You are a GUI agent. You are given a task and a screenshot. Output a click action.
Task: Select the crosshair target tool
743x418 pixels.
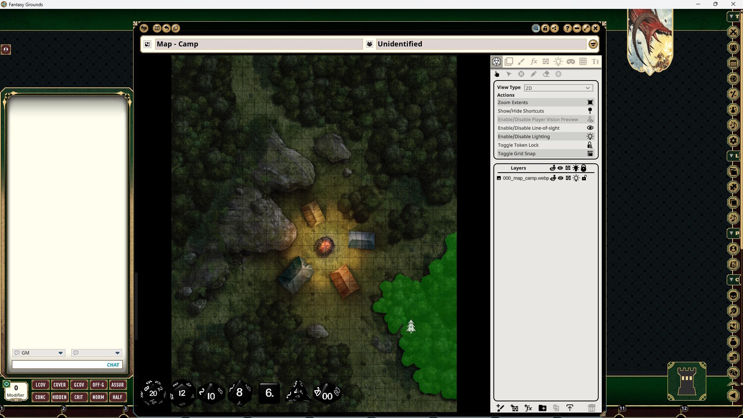click(x=521, y=74)
